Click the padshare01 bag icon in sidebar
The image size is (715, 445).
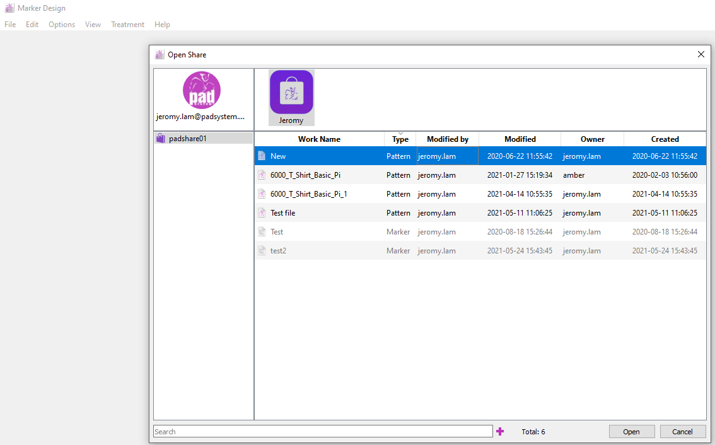160,139
